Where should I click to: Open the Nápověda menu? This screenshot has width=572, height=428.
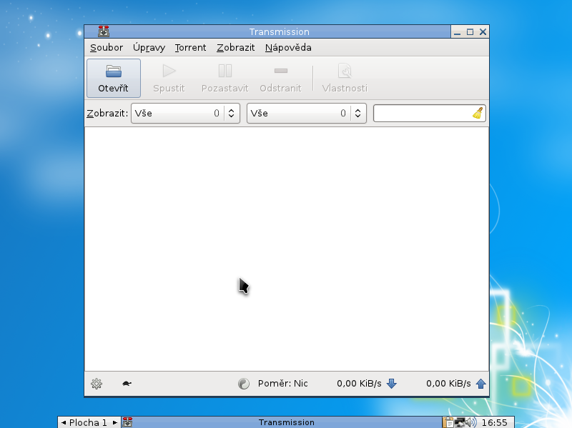tap(288, 48)
